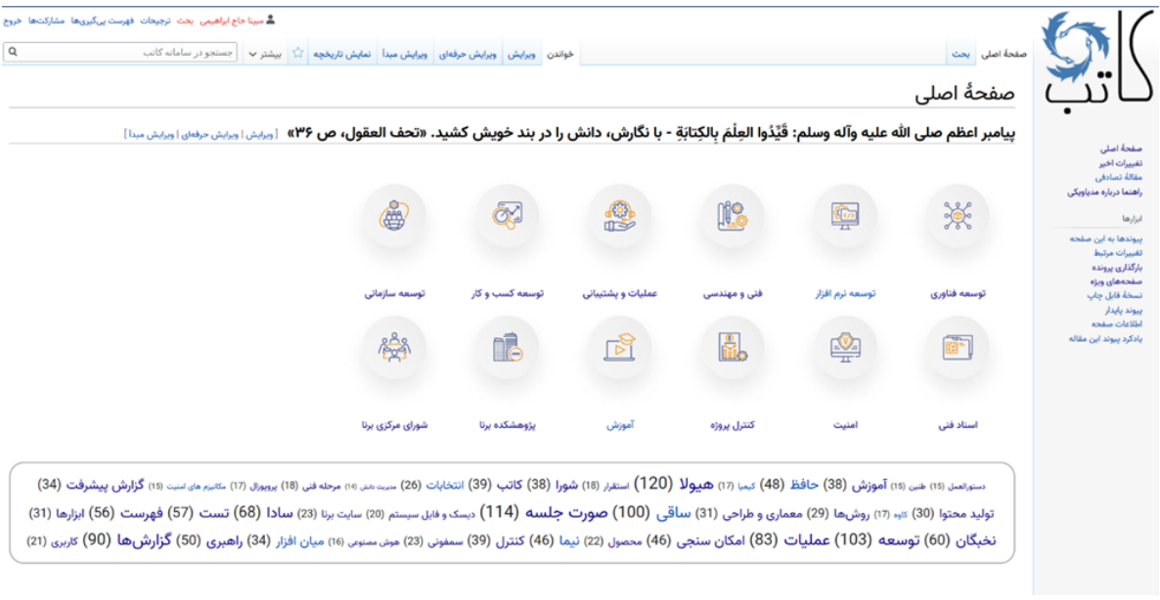Click the اسناد فنی documents icon
Viewport: 1160px width, 600px height.
[x=958, y=347]
